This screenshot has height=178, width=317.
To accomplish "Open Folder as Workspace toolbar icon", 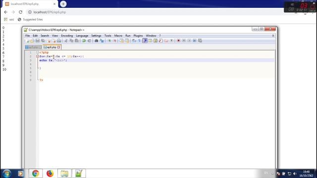I will [166, 41].
